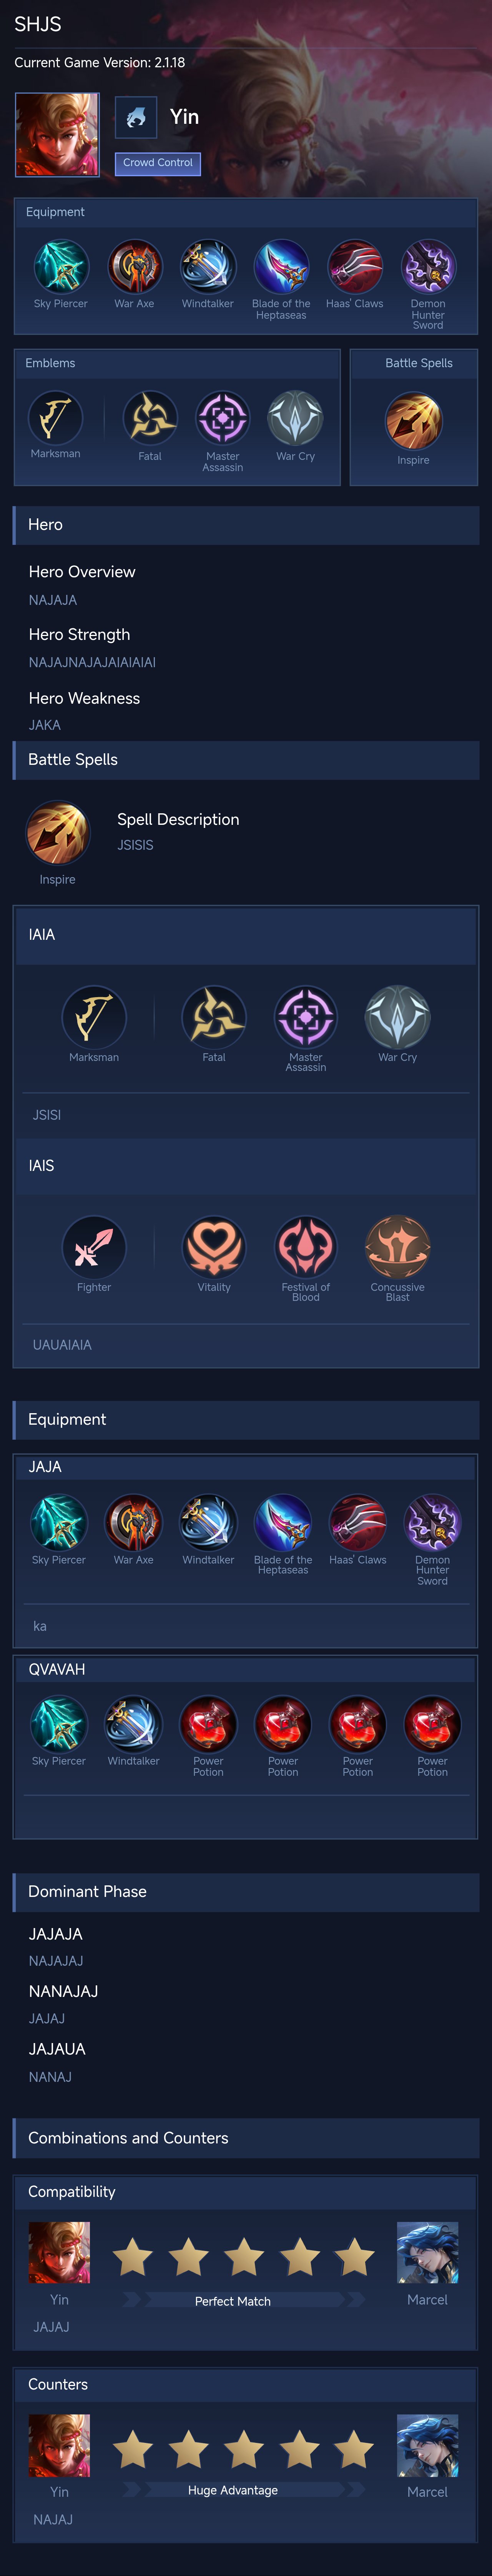Click the Perfect Match rating label
Screen dimensions: 492x2576
click(233, 2301)
